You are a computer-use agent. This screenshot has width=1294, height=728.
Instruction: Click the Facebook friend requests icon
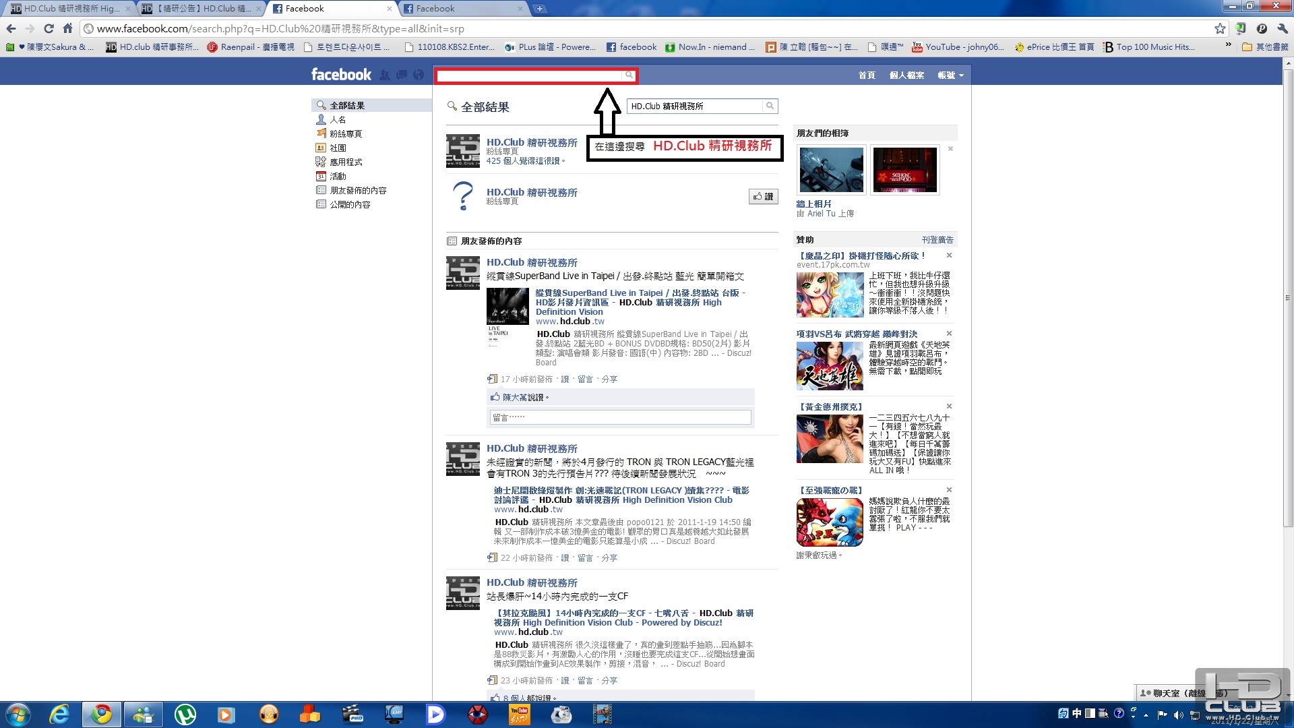click(x=385, y=75)
